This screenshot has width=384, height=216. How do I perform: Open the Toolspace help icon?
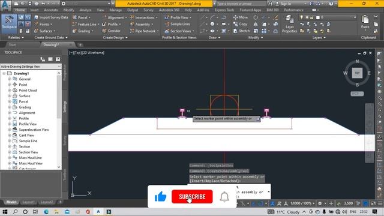[58, 59]
